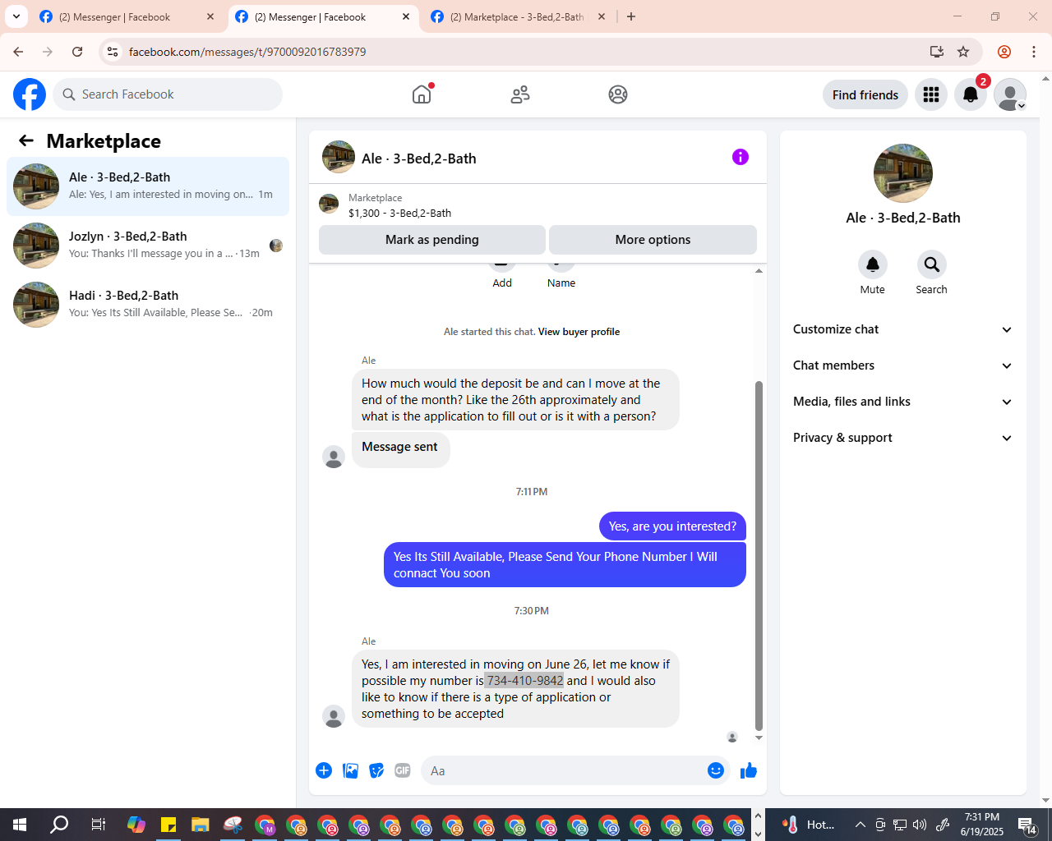Send a thumbs-up like
The image size is (1052, 841).
[x=749, y=770]
